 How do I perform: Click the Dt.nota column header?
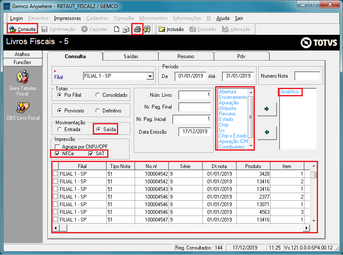pos(219,166)
